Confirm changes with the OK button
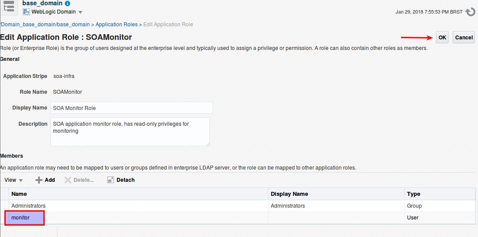 [x=442, y=38]
